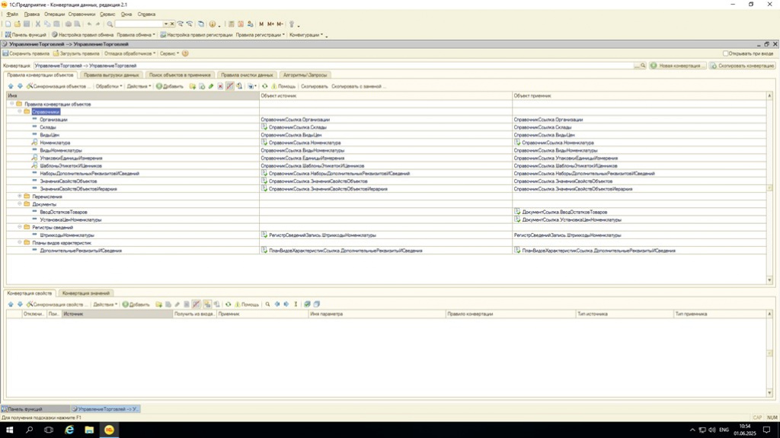780x438 pixels.
Task: Click the Объект источник column header
Action: tap(385, 95)
